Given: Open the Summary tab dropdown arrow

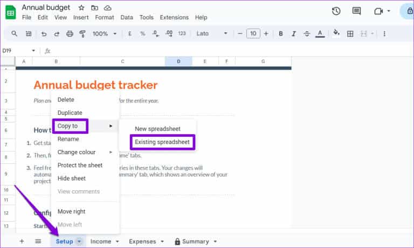Looking at the screenshot, I should [x=215, y=242].
